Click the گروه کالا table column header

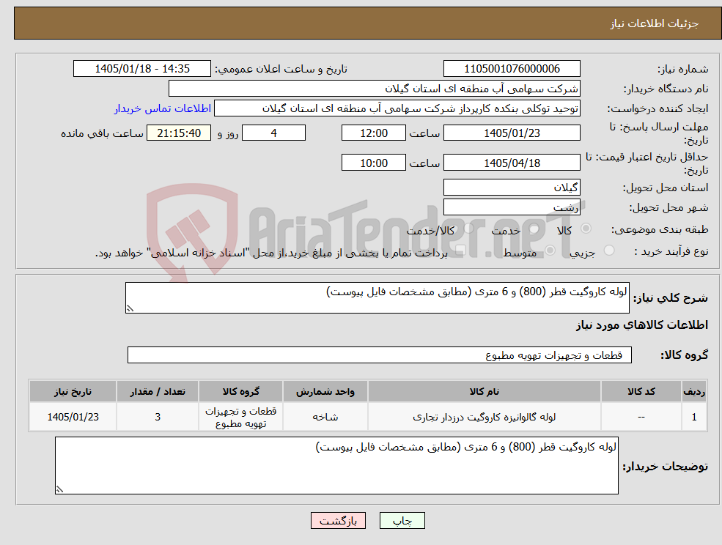coord(240,392)
